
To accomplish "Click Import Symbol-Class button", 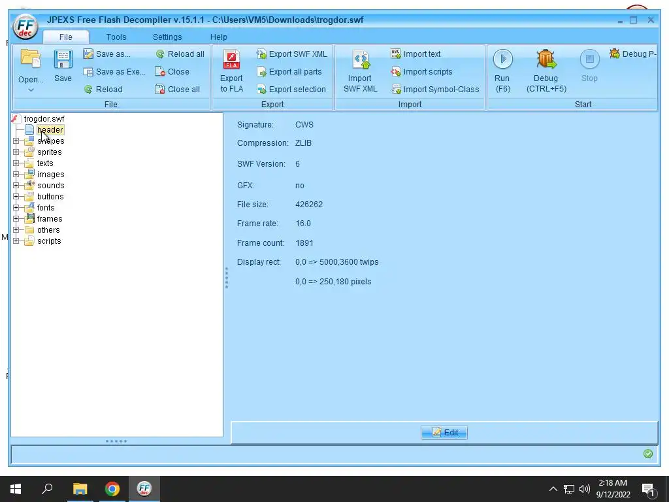I will (x=435, y=89).
